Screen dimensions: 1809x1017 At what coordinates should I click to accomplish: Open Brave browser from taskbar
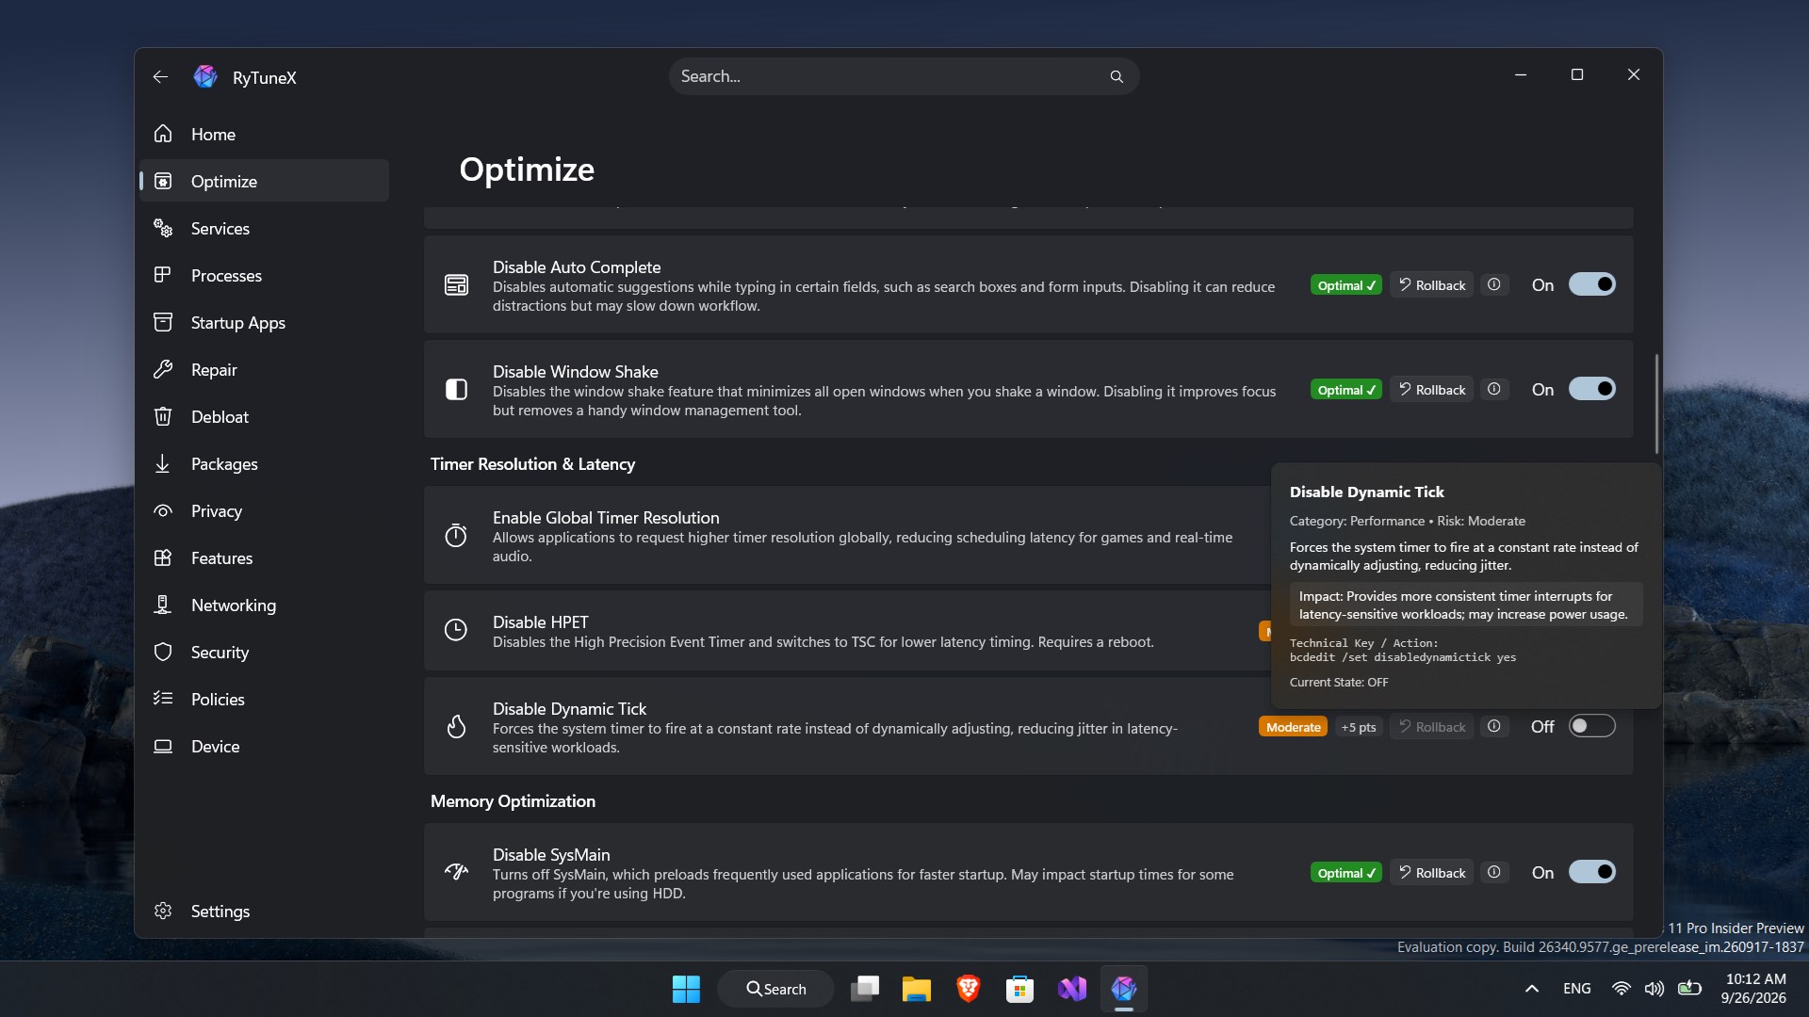pos(968,989)
